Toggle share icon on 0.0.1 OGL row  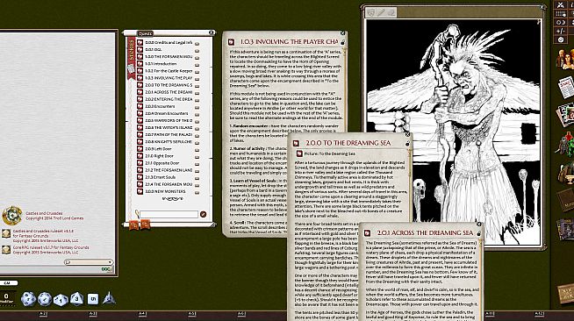197,50
